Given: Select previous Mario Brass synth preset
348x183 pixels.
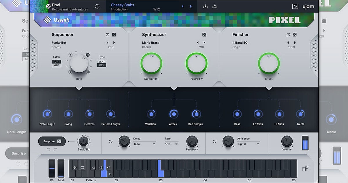Looking at the screenshot, I should coord(198,43).
